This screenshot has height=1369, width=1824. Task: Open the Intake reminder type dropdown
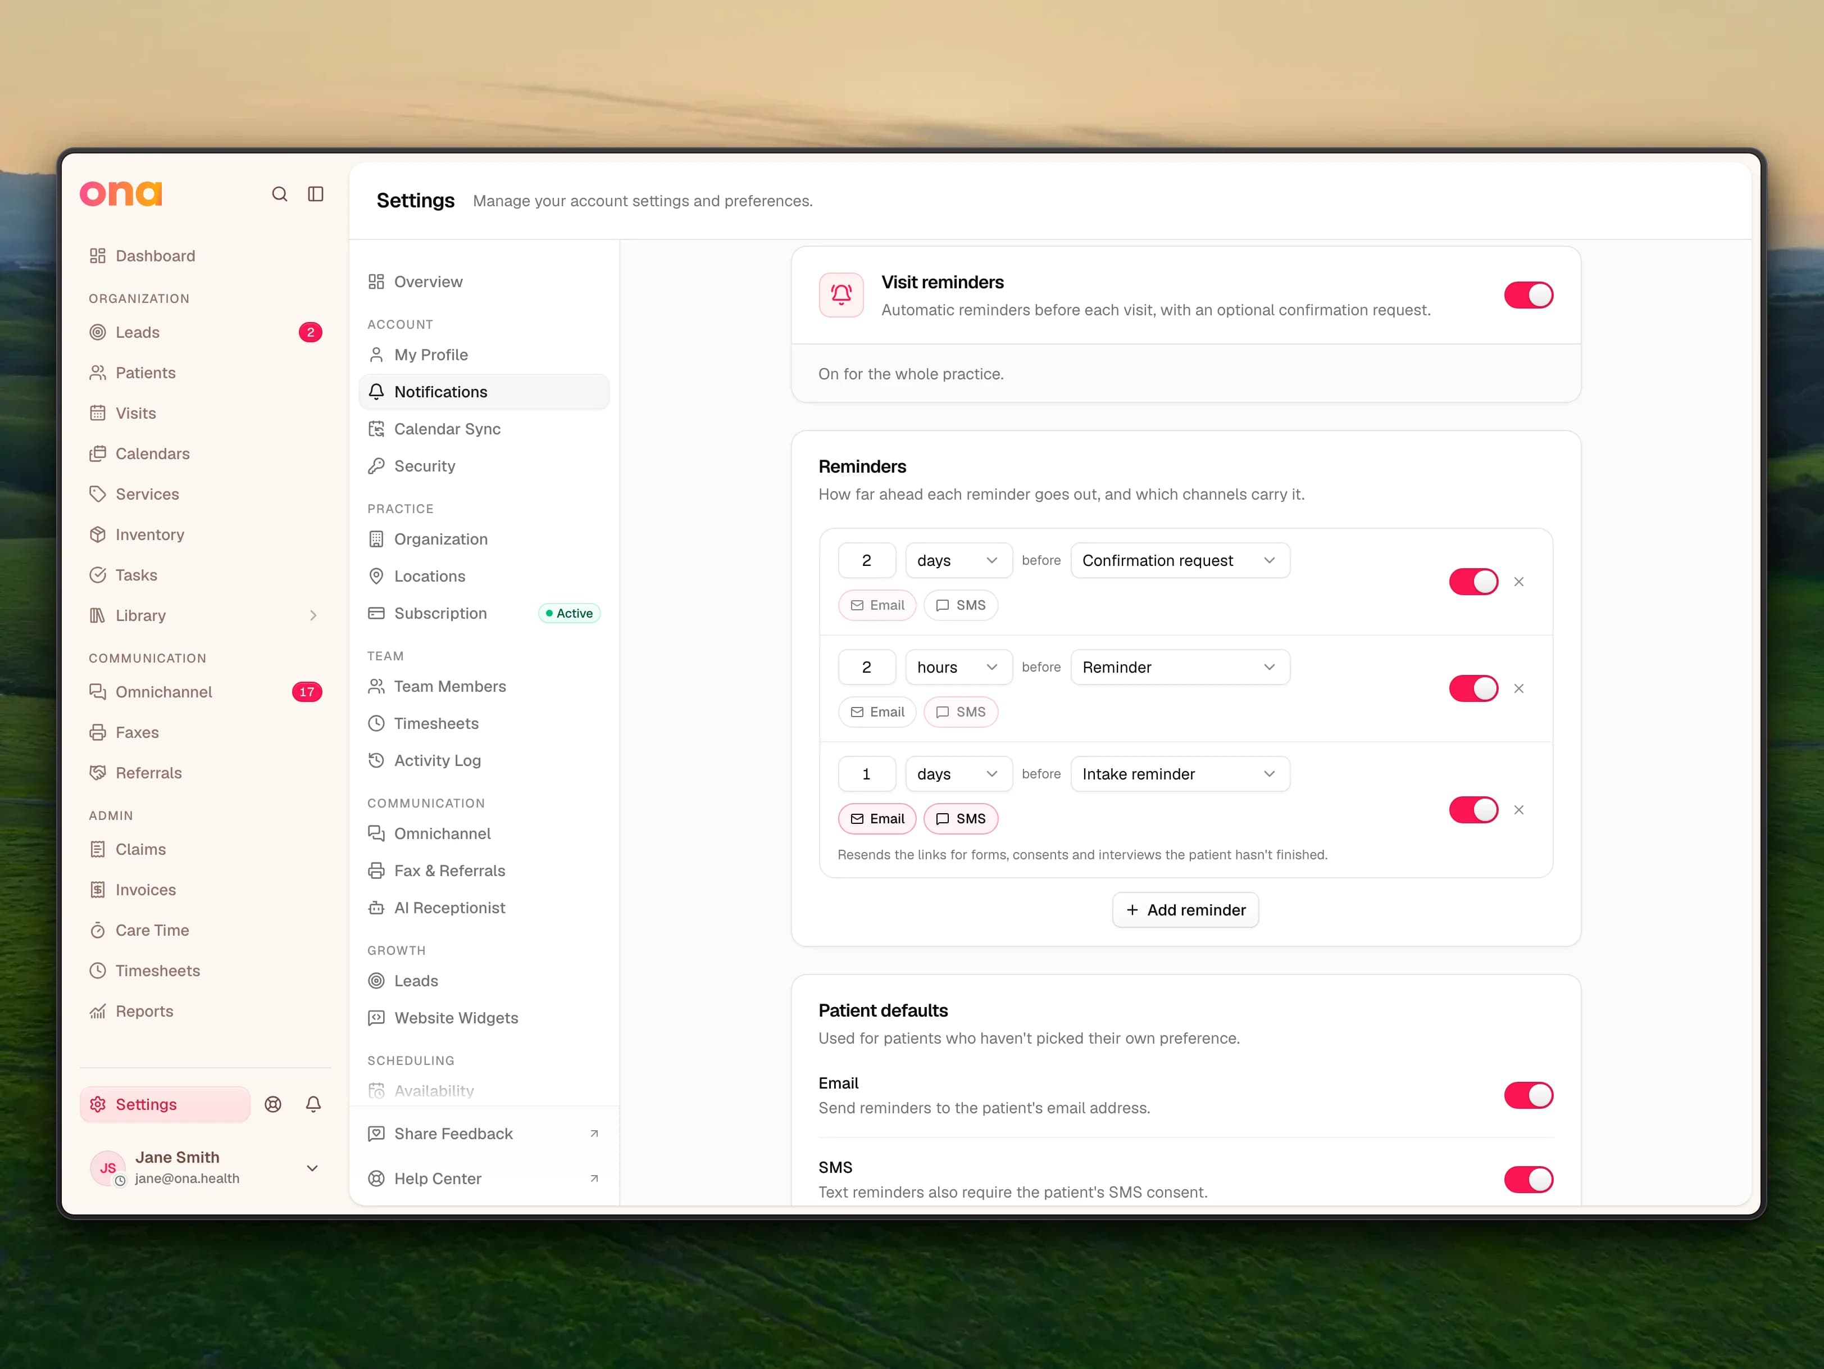pos(1180,774)
